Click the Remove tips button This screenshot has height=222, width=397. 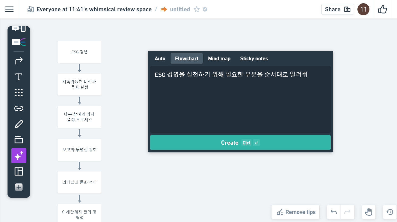(x=296, y=212)
